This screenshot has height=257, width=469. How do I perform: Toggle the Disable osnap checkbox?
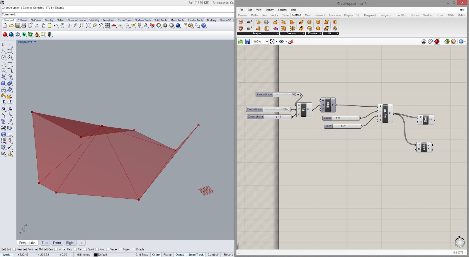click(134, 249)
